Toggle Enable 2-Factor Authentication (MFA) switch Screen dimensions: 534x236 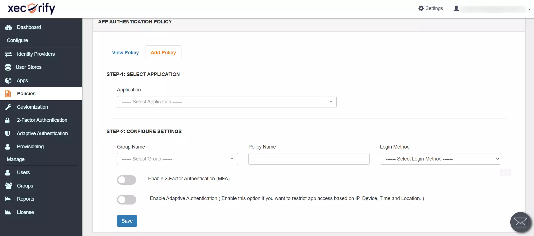pos(126,180)
